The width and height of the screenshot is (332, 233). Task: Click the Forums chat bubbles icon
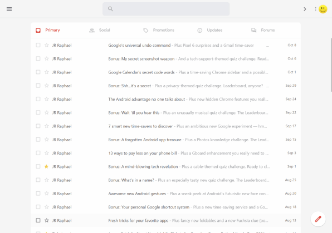pos(253,31)
